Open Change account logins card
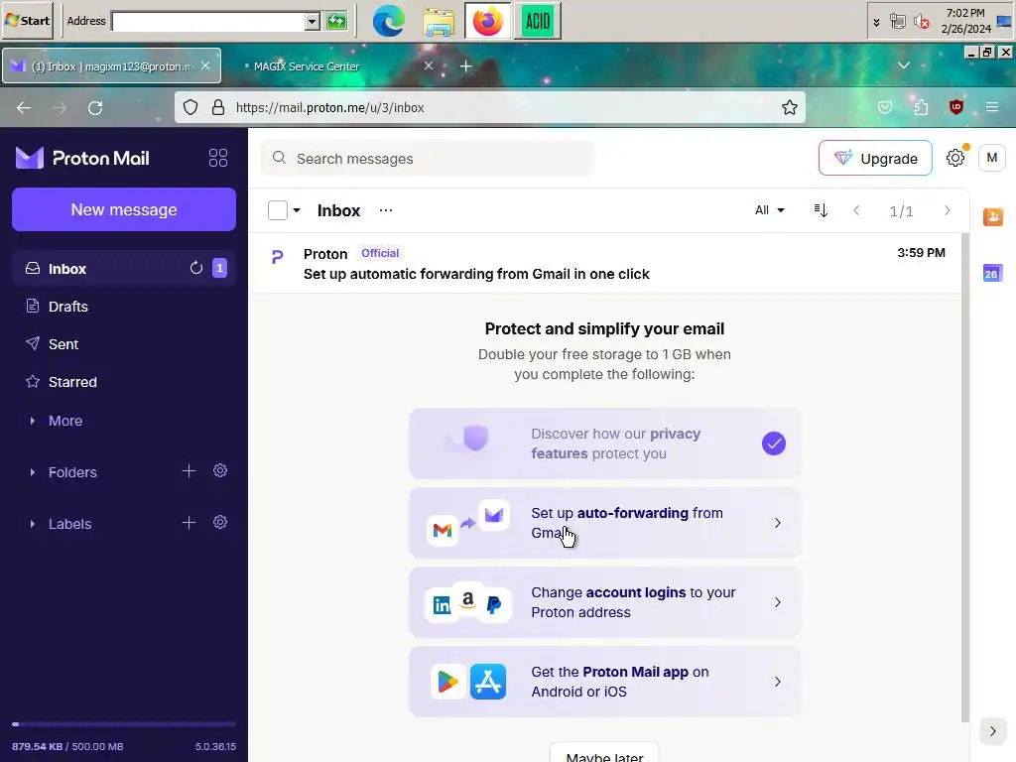1016x762 pixels. tap(604, 602)
